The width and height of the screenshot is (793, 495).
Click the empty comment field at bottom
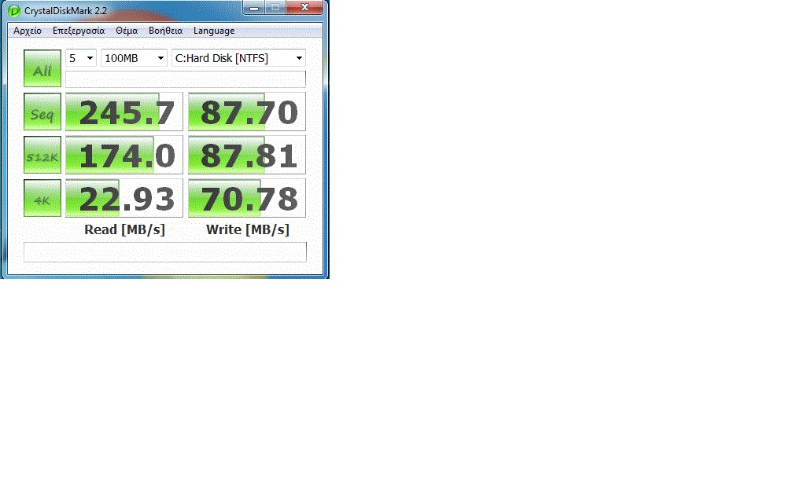(165, 252)
